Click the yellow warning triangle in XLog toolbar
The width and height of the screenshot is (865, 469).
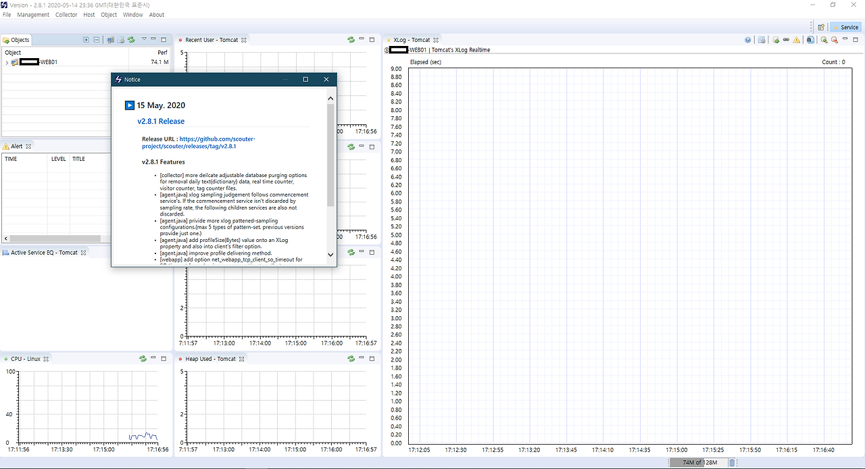pos(797,40)
